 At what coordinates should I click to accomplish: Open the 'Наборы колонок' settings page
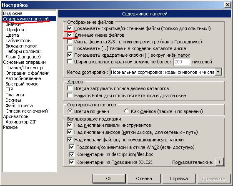pos(23,51)
